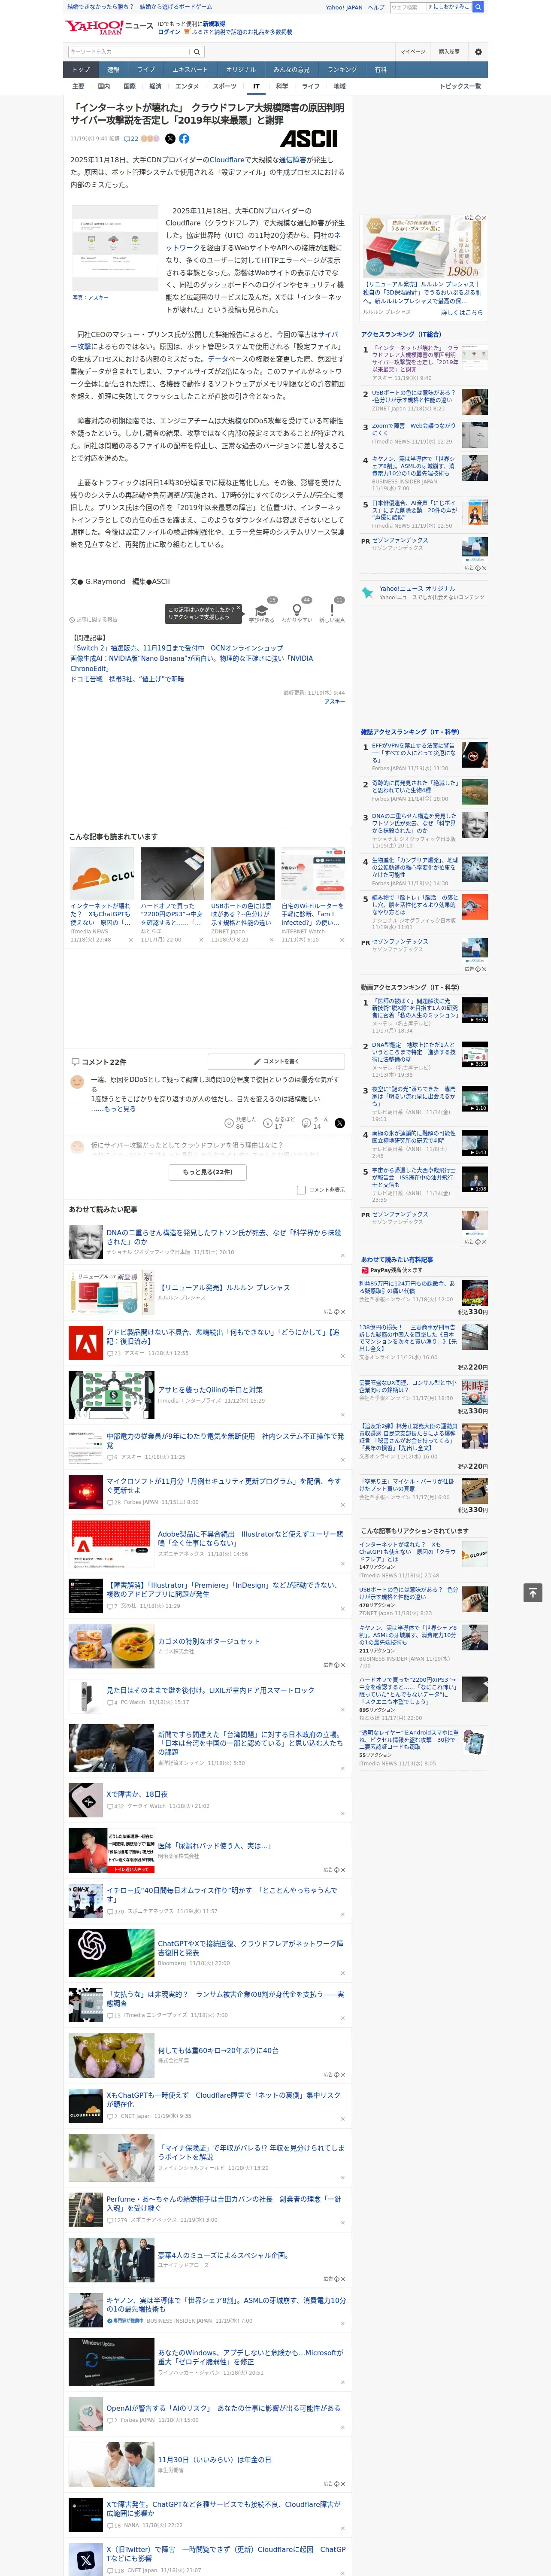551x2576 pixels.
Task: Open the 科学 category
Action: (x=282, y=86)
